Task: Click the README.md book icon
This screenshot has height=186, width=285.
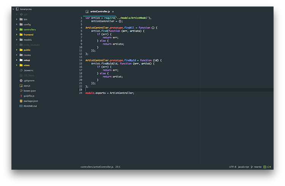Action: point(21,106)
